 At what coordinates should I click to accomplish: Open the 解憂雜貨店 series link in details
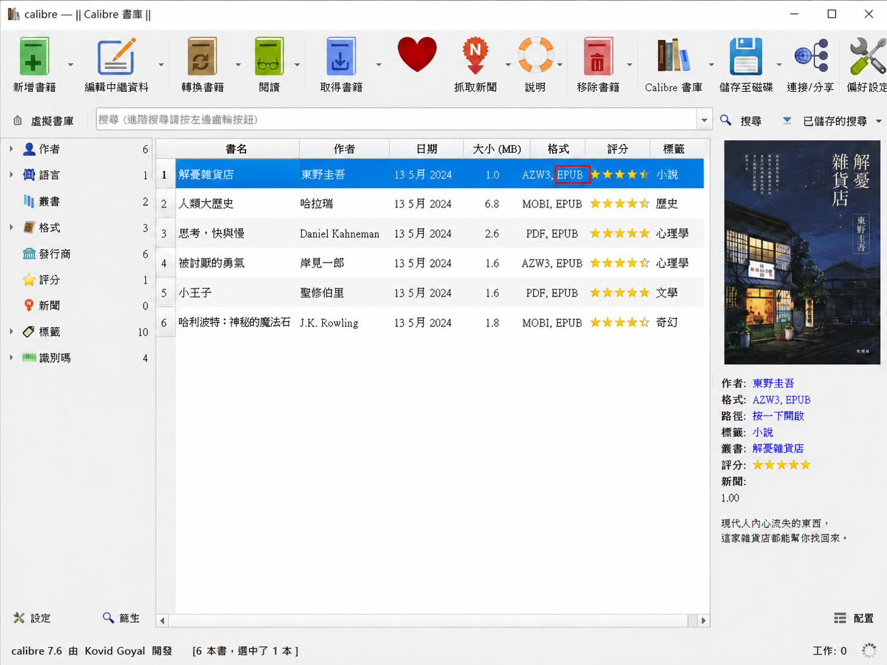pos(778,449)
